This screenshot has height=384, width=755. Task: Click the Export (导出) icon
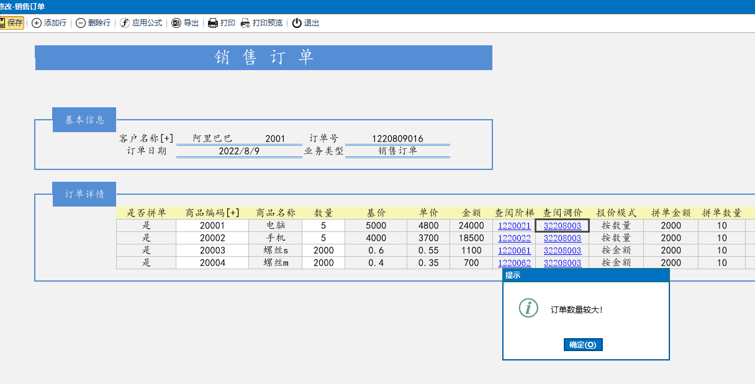coord(176,23)
